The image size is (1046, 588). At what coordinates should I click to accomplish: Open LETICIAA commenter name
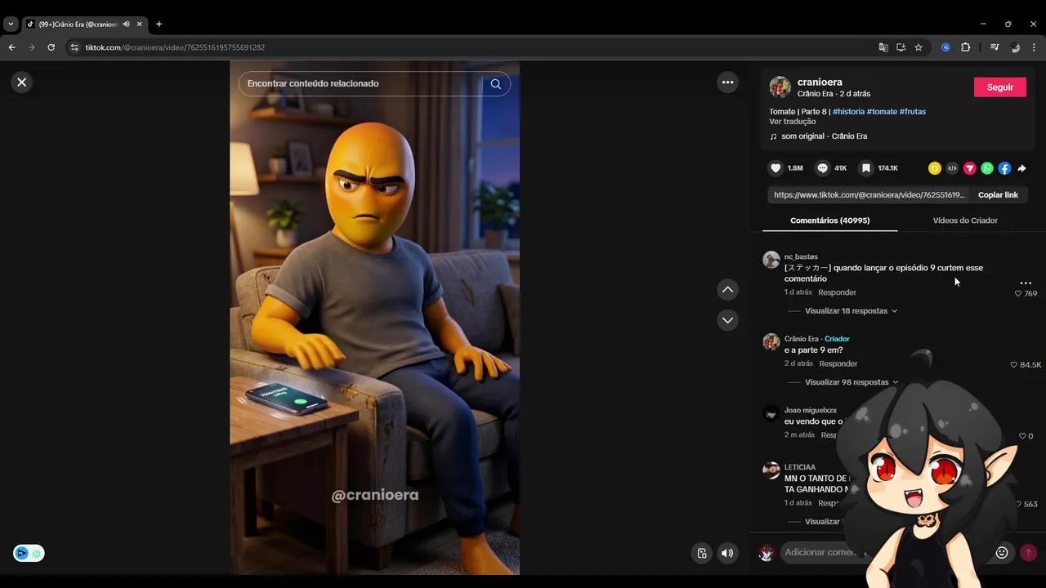(800, 467)
